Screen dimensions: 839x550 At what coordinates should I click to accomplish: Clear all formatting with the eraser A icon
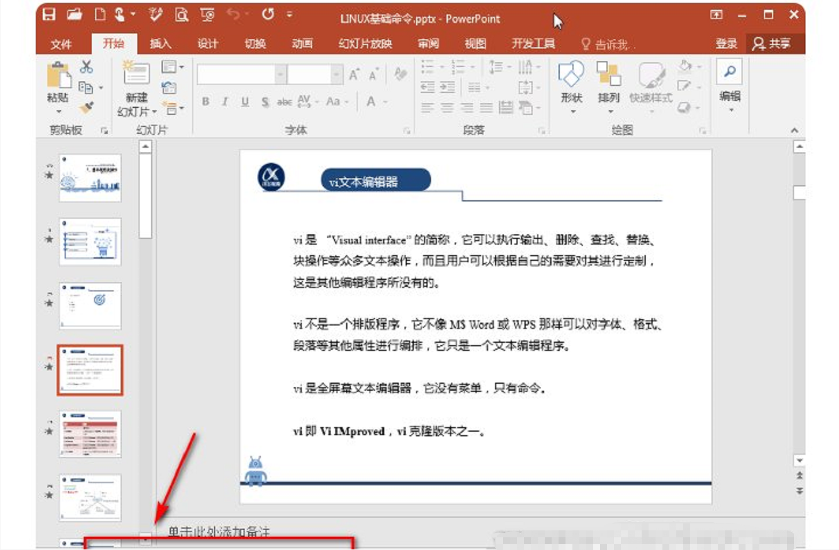400,74
